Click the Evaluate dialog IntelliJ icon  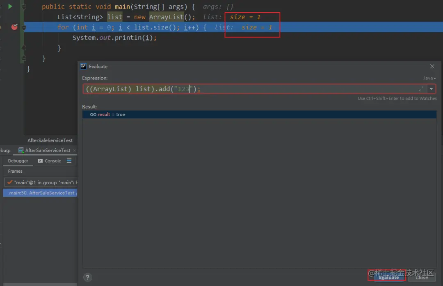(x=83, y=66)
